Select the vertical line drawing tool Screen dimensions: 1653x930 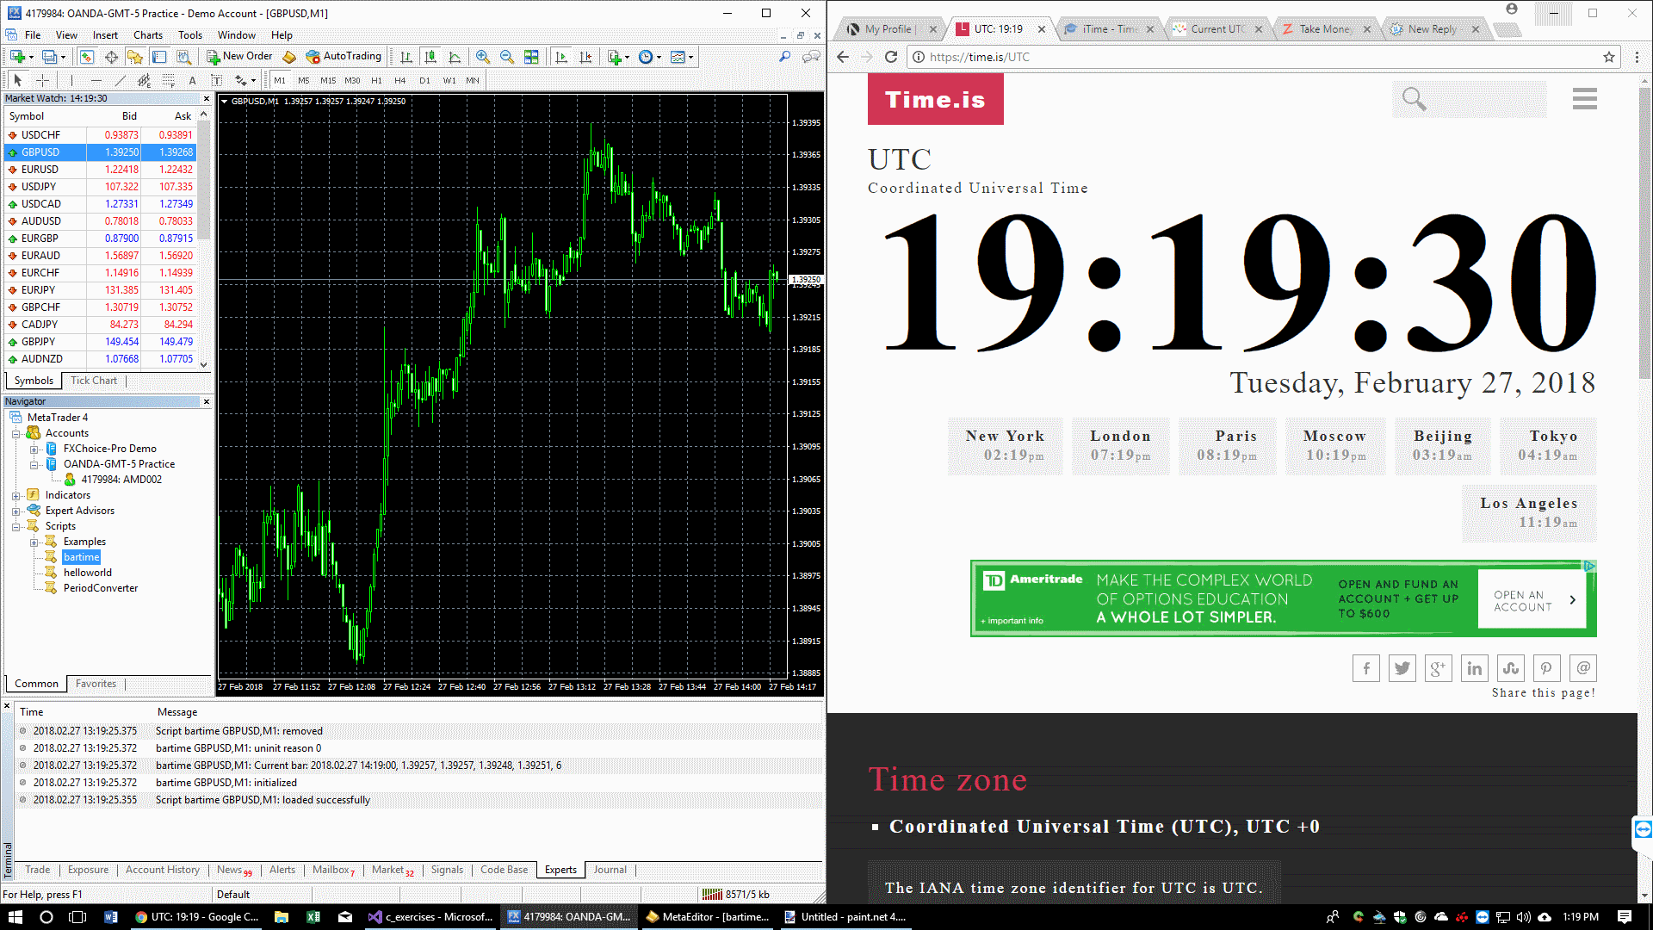click(x=71, y=80)
